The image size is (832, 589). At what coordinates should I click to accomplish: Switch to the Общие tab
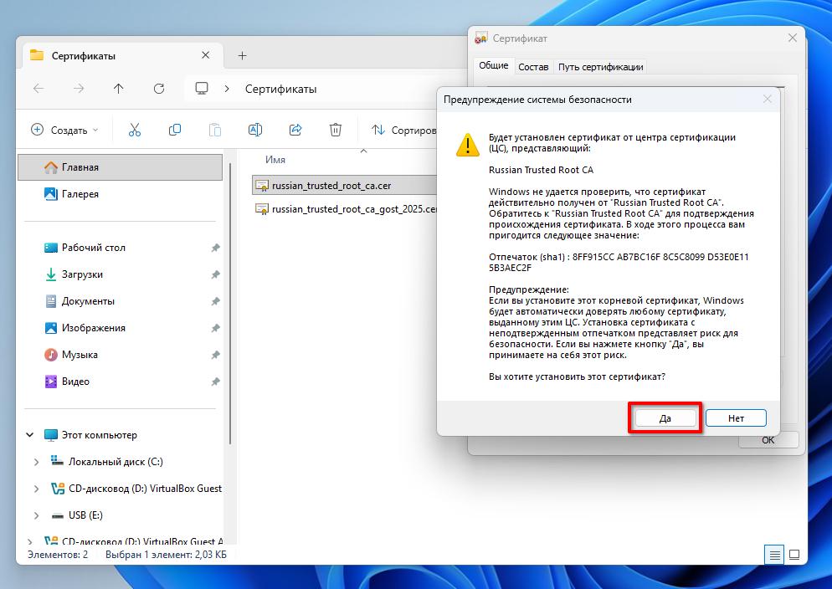[494, 66]
